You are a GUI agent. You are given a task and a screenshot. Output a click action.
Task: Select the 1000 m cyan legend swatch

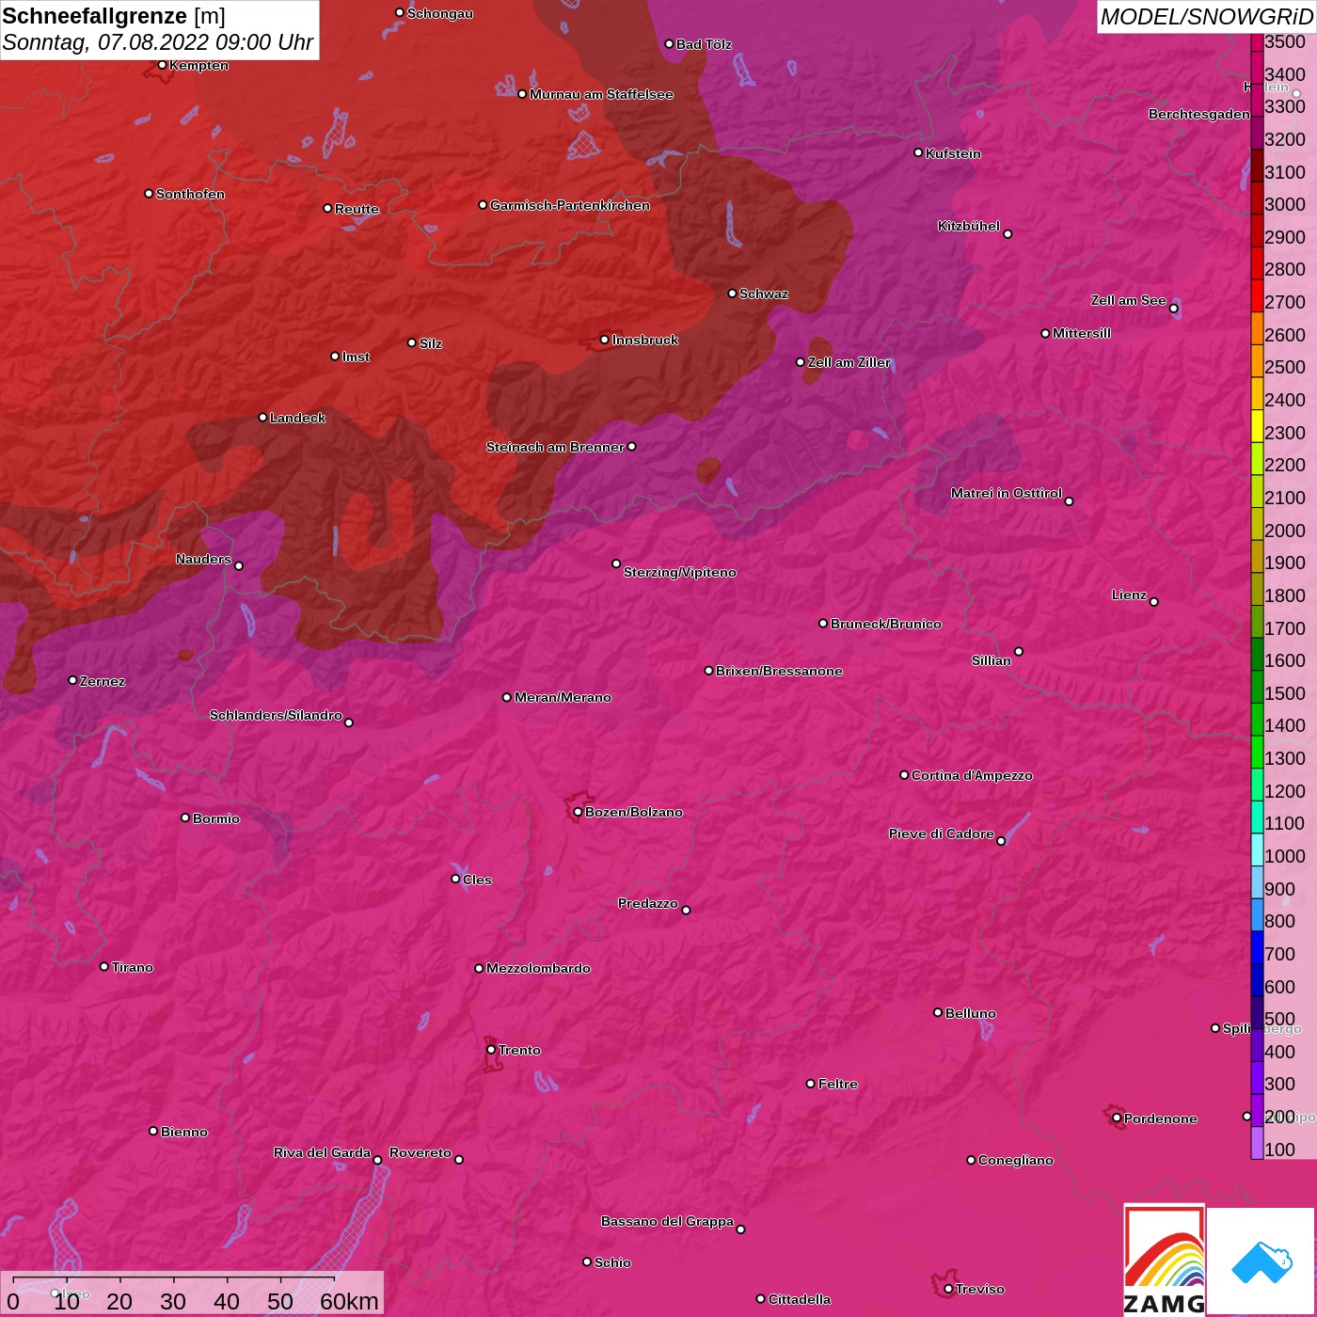[x=1257, y=849]
